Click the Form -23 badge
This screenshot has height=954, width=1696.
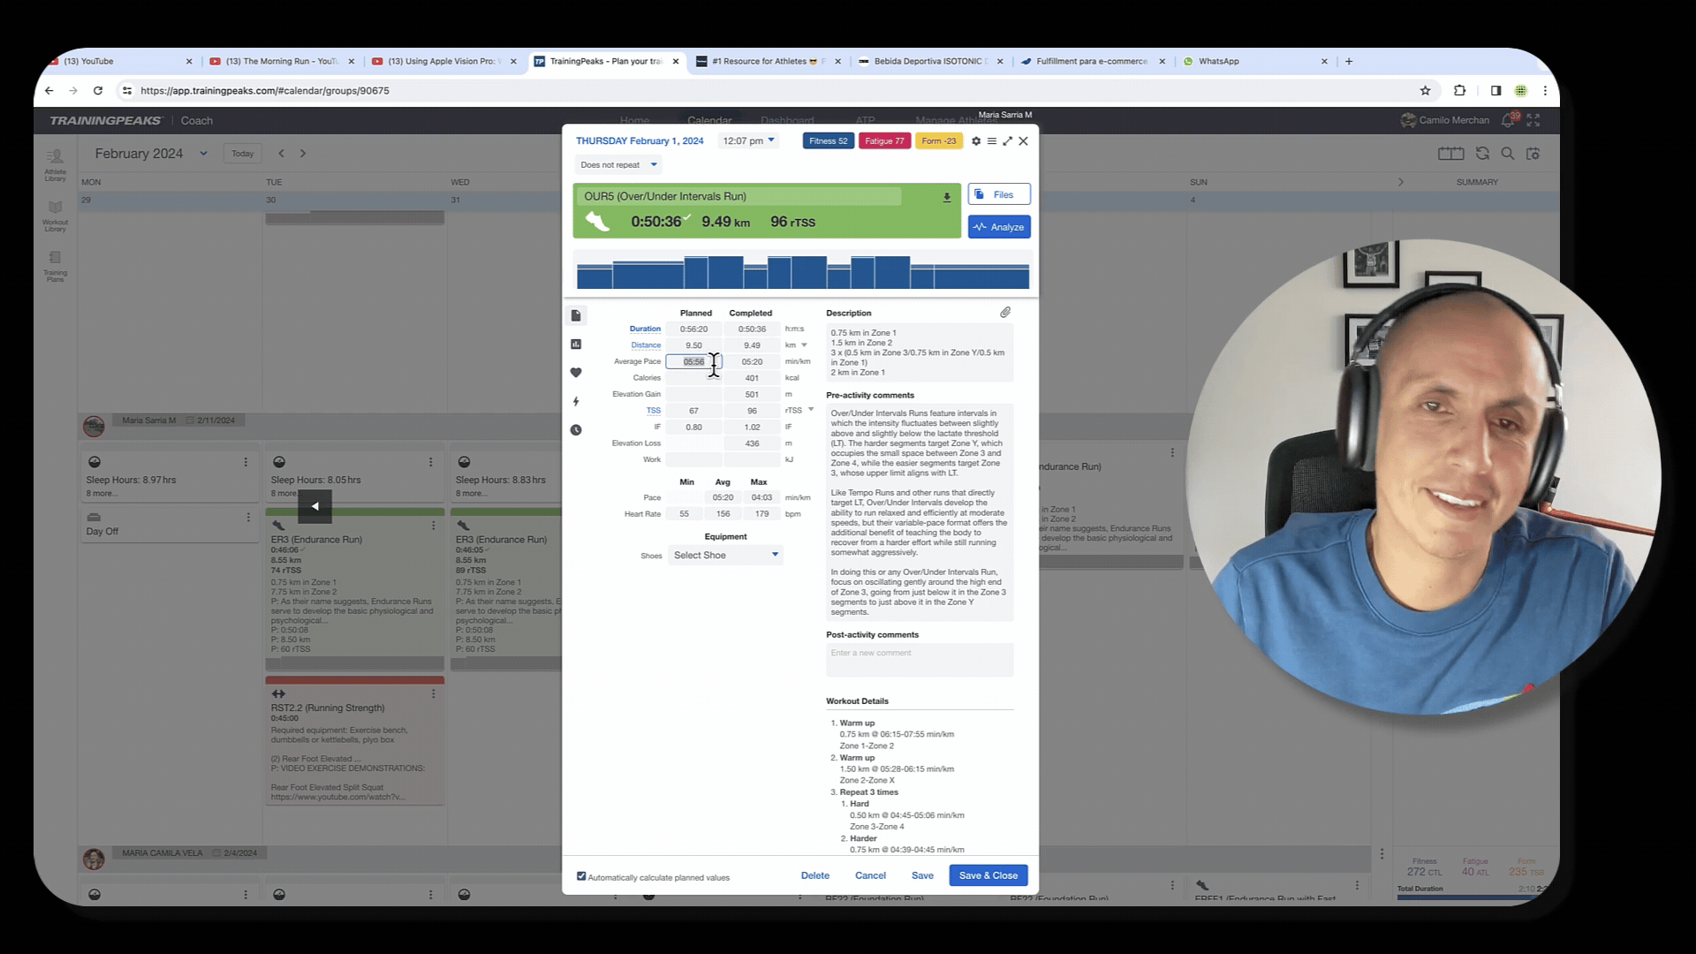pyautogui.click(x=938, y=141)
